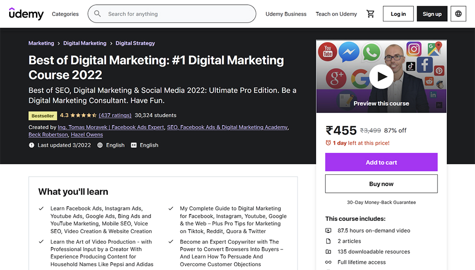
Task: Go to Marketing breadcrumb
Action: tap(41, 43)
